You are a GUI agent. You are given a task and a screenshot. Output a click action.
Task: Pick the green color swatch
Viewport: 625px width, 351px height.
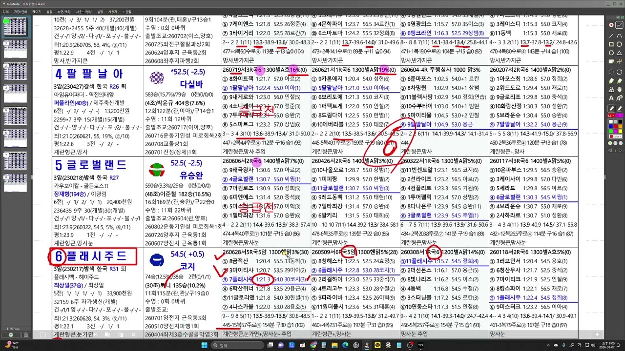coord(611,131)
